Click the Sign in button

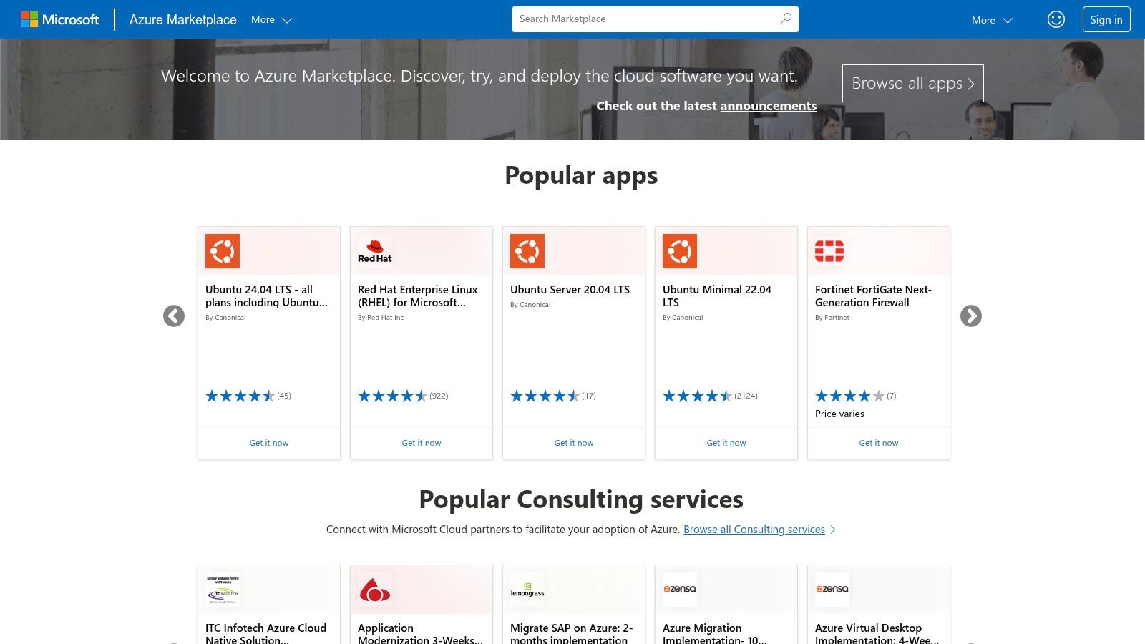click(1106, 19)
